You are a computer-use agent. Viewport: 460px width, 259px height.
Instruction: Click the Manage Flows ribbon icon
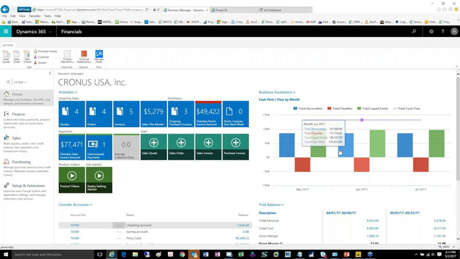tap(99, 57)
